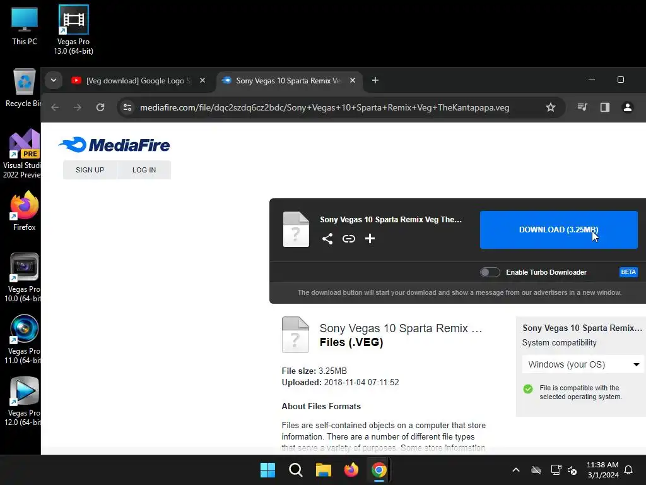Screen dimensions: 646x485
Task: Bookmark this page with the star icon
Action: click(x=550, y=107)
